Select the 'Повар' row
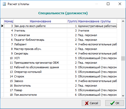The image size is (126, 109). coord(60,90)
